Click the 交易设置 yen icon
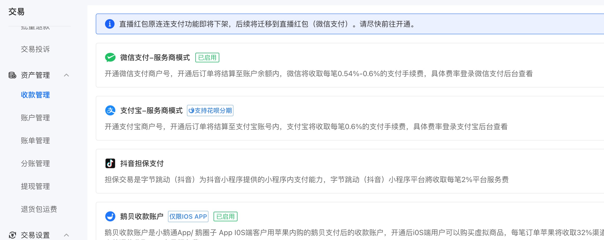The height and width of the screenshot is (240, 604). pyautogui.click(x=12, y=235)
